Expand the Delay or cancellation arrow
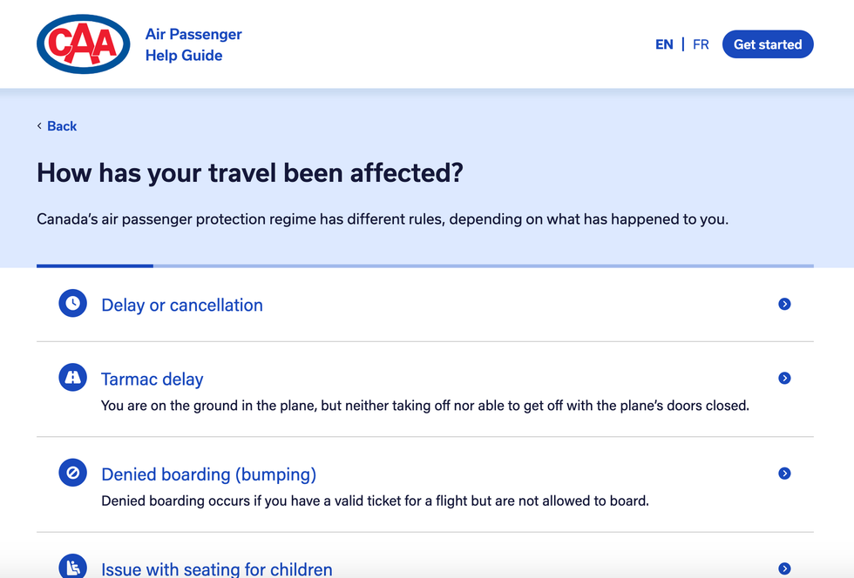This screenshot has height=578, width=854. click(784, 304)
